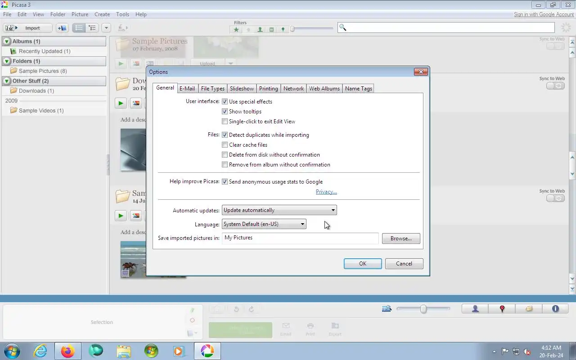Screen dimensions: 576x360
Task: Click Cancel in Options dialog
Action: [404, 264]
